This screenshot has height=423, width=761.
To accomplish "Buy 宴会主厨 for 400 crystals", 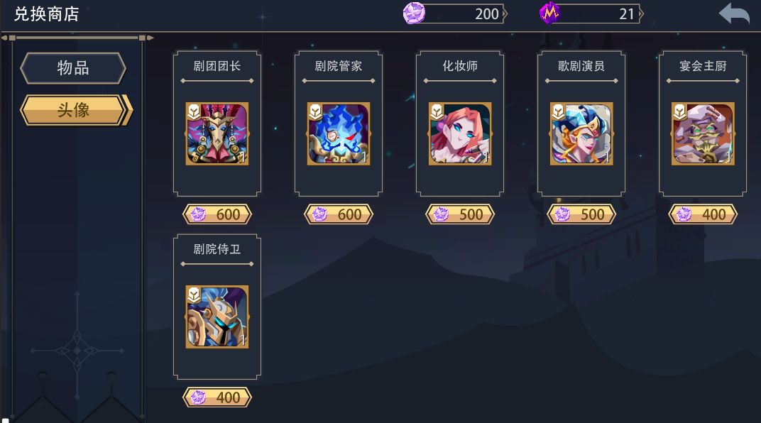I will coord(702,214).
